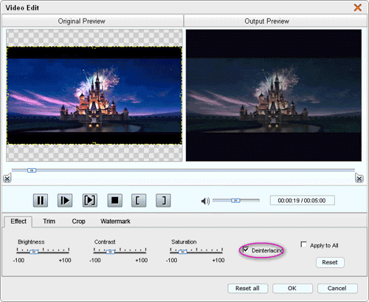Click the Original Preview video frame
The image size is (369, 302).
(x=94, y=95)
